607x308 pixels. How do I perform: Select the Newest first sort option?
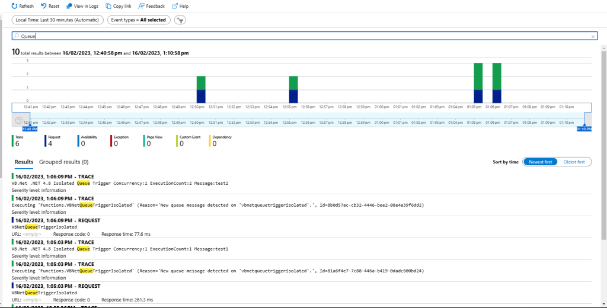540,162
